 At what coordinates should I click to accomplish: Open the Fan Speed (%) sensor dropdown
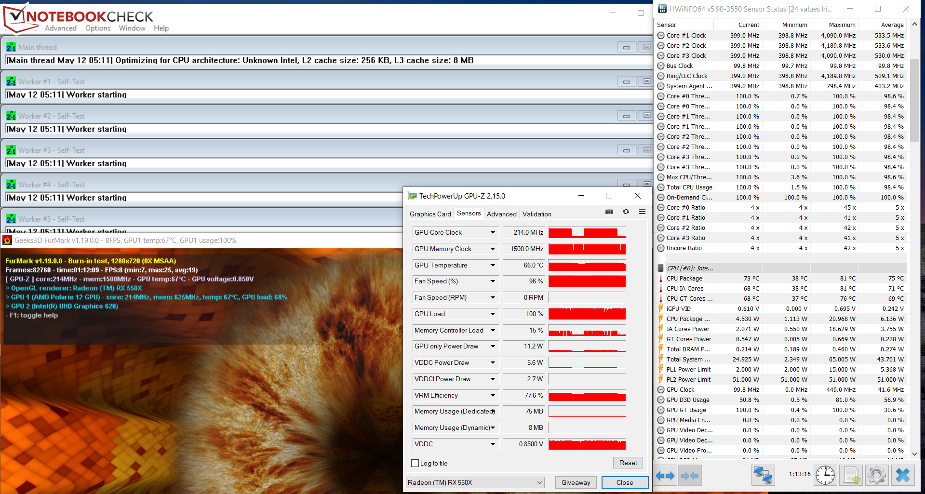point(493,281)
